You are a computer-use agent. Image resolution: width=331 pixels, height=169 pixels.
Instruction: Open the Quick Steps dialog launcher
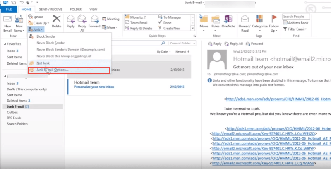coord(194,36)
